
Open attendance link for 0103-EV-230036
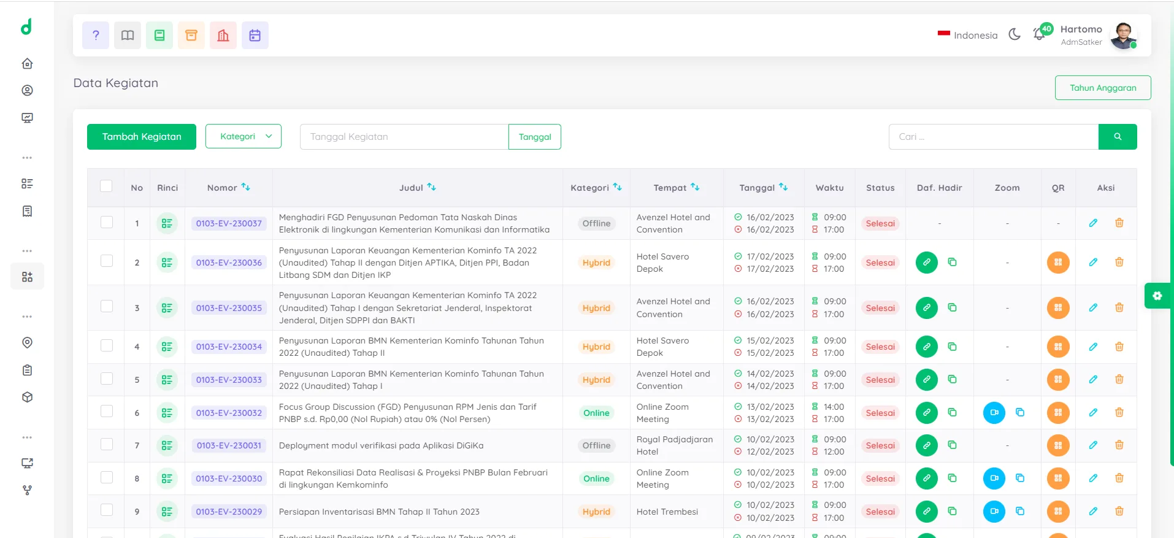[x=927, y=263]
